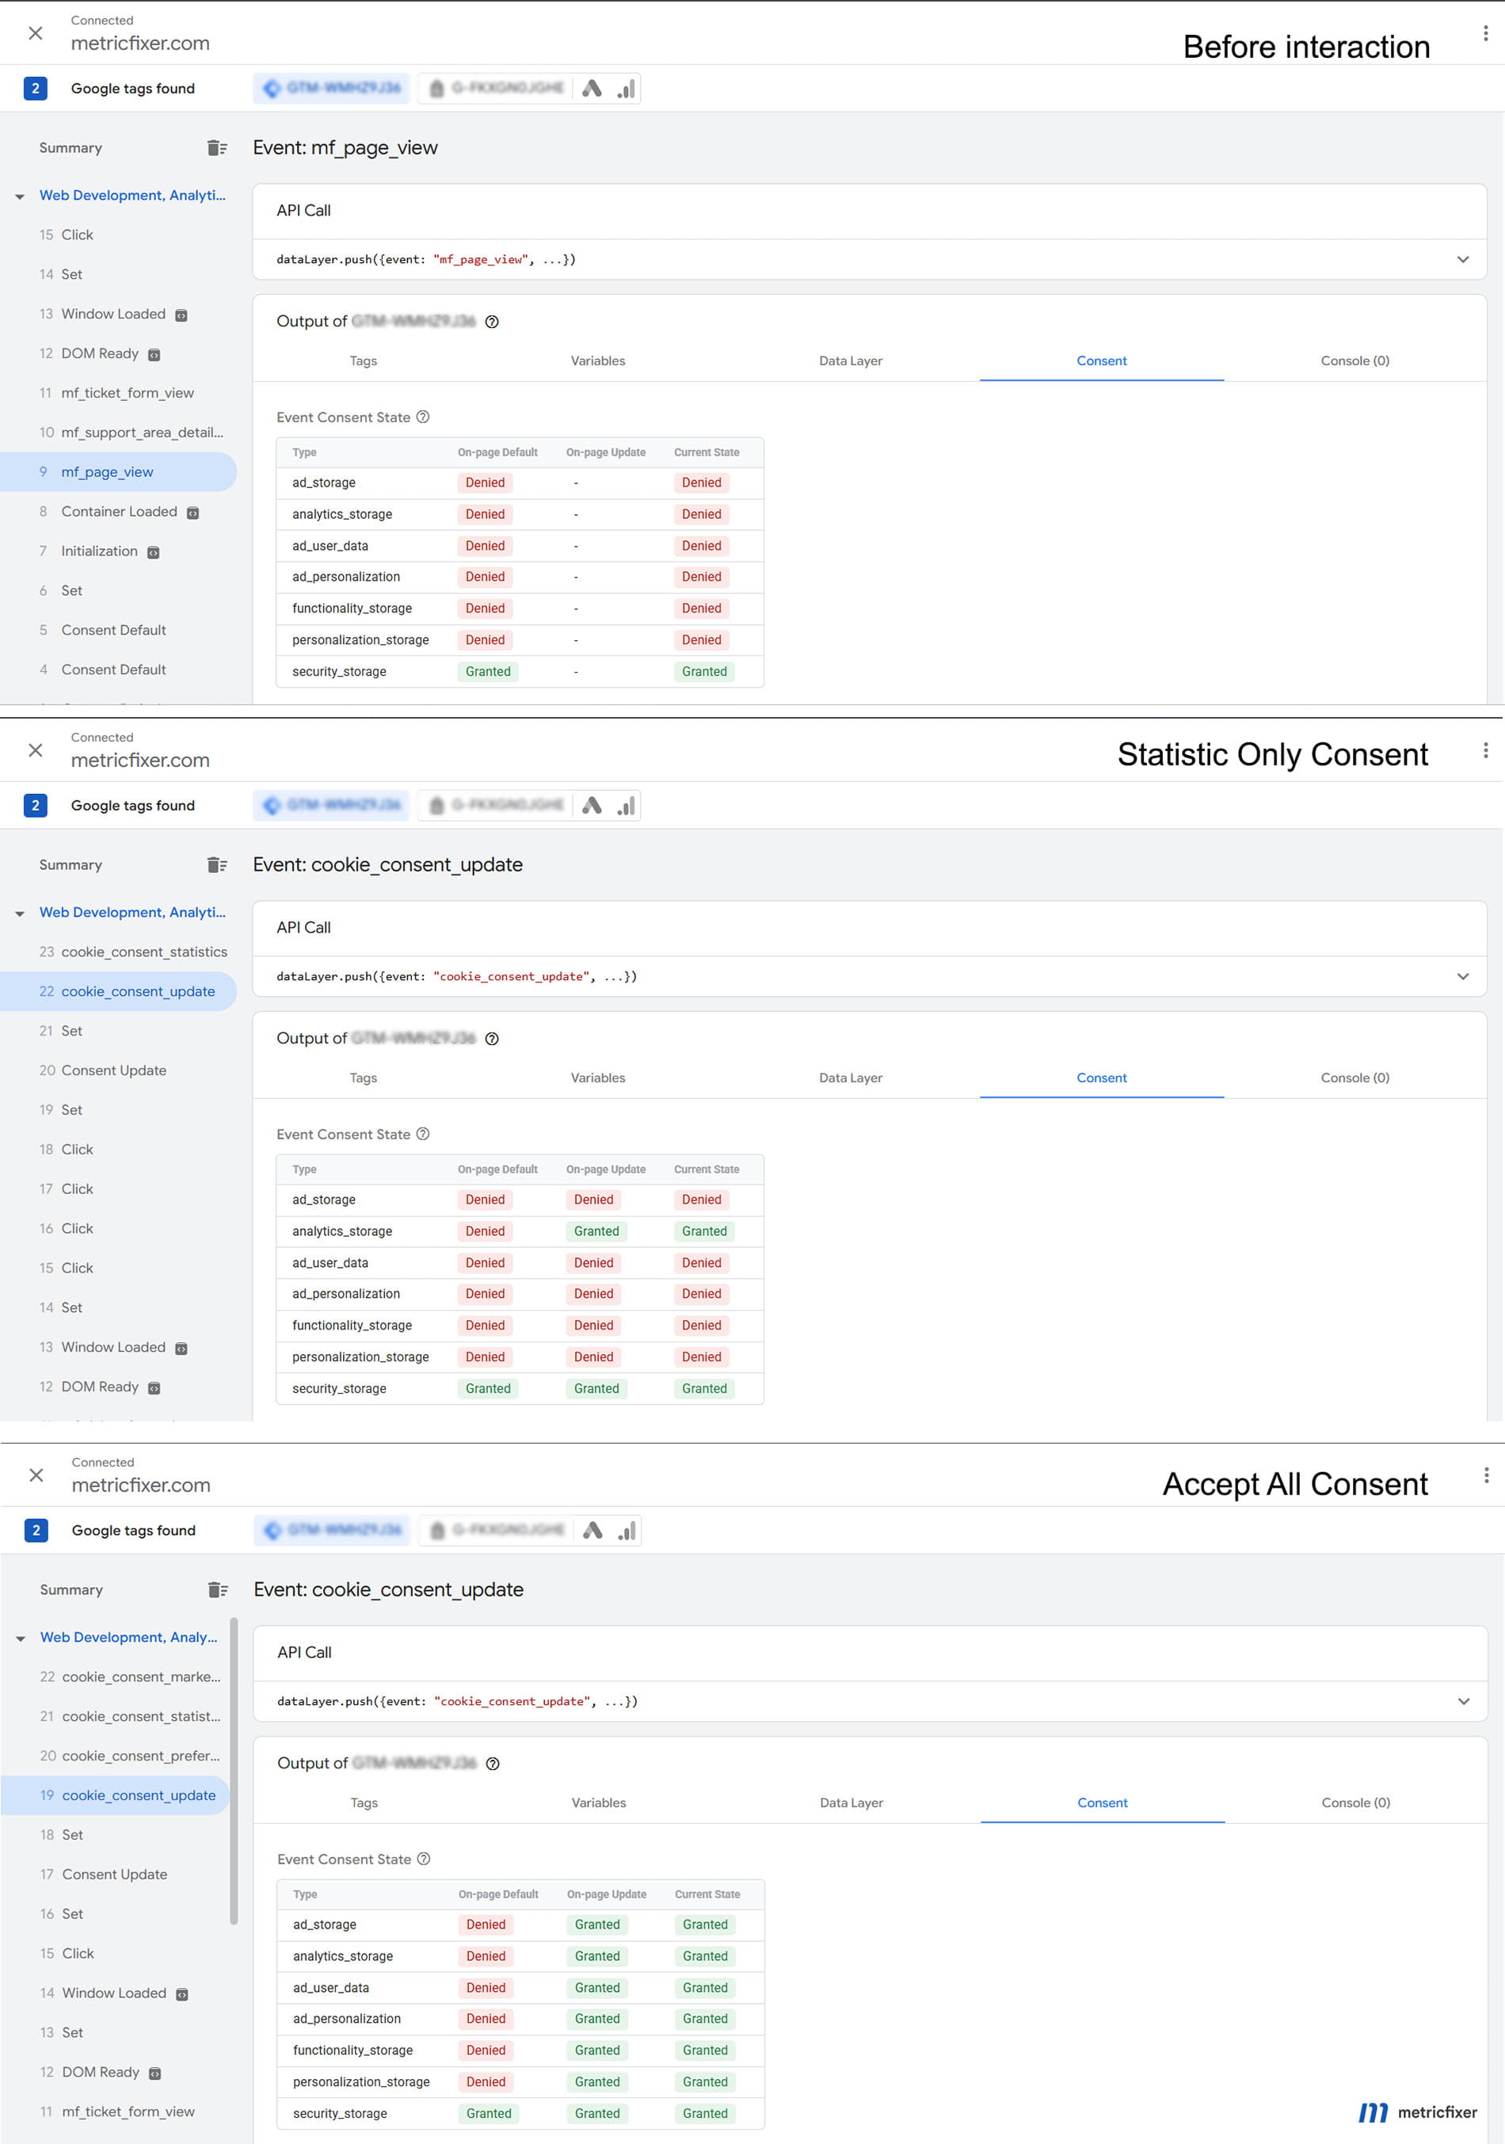The height and width of the screenshot is (2144, 1505).
Task: Click security_storage Granted default, Before interaction panel
Action: click(488, 673)
